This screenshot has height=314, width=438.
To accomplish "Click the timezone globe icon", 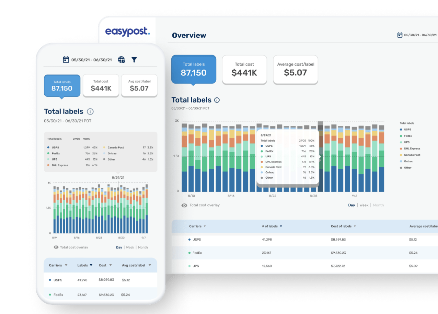I will 121,59.
